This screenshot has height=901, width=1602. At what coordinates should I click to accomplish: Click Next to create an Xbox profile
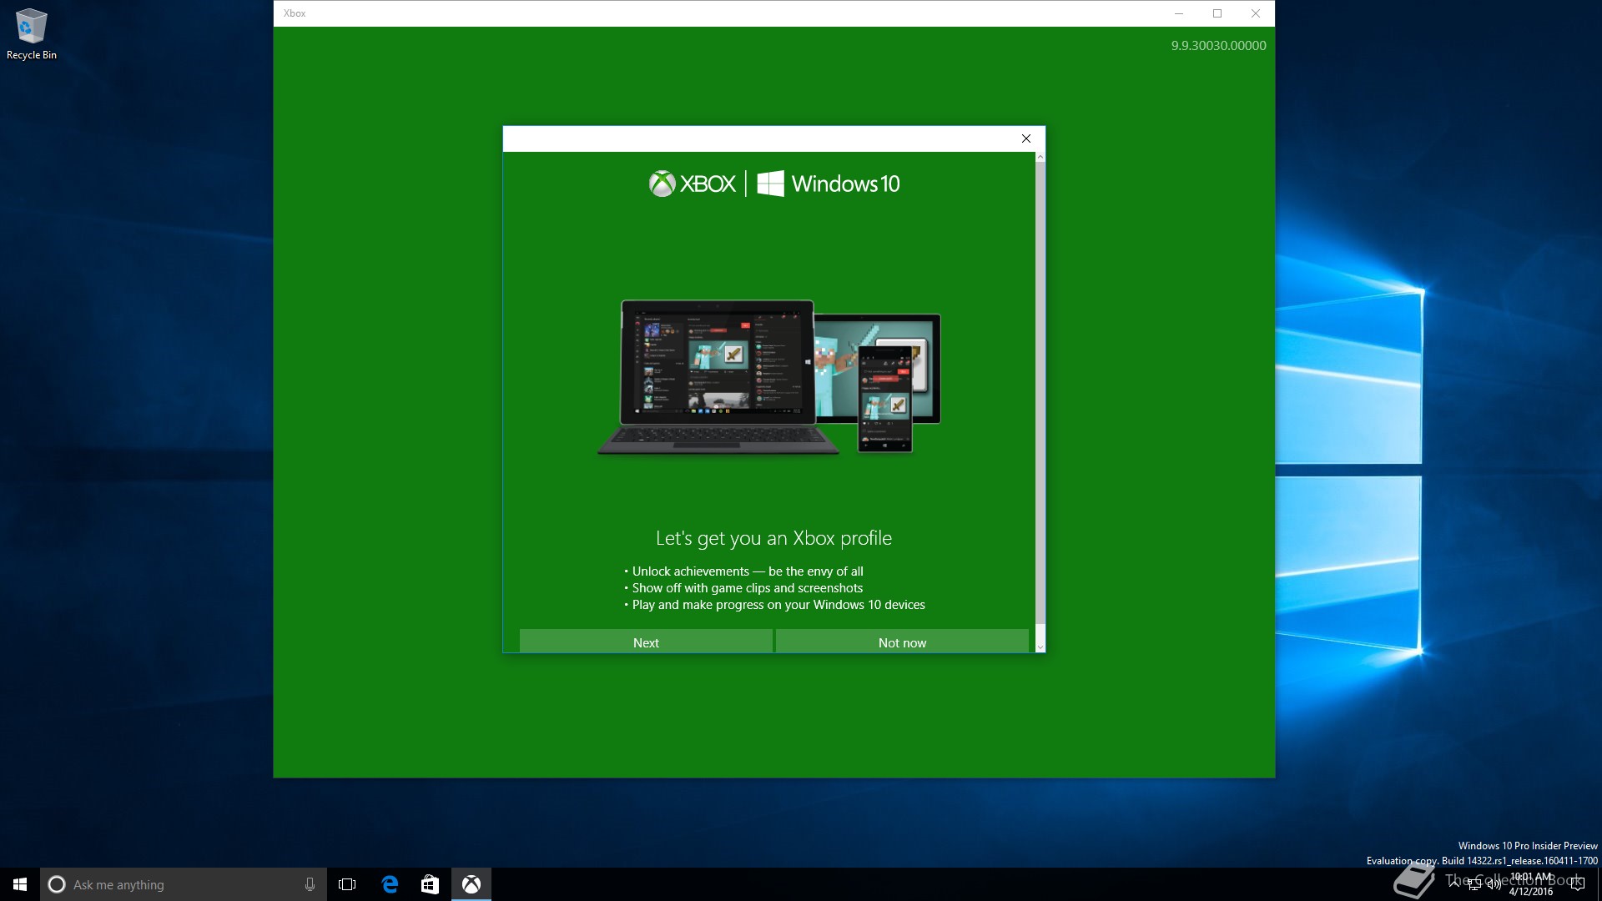point(646,642)
